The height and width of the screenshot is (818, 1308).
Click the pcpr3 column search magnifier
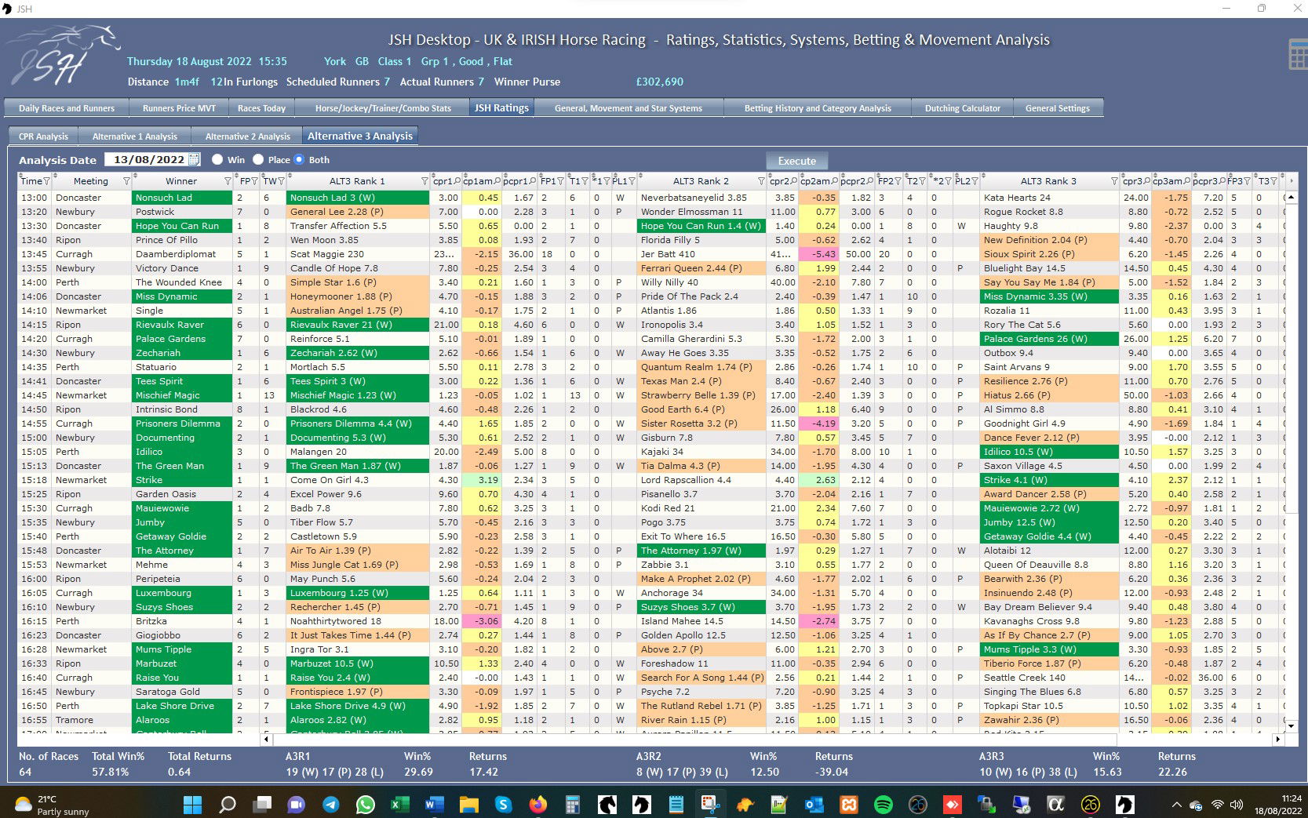pos(1222,181)
